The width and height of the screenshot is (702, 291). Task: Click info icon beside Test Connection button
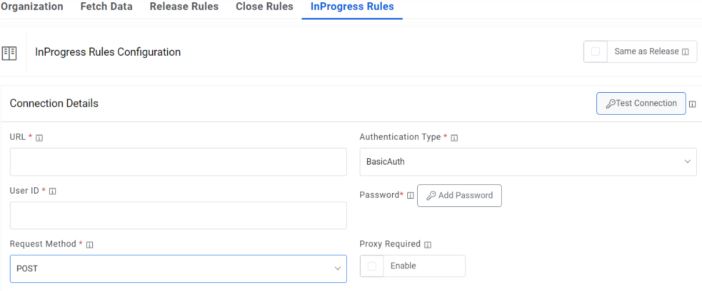(692, 104)
